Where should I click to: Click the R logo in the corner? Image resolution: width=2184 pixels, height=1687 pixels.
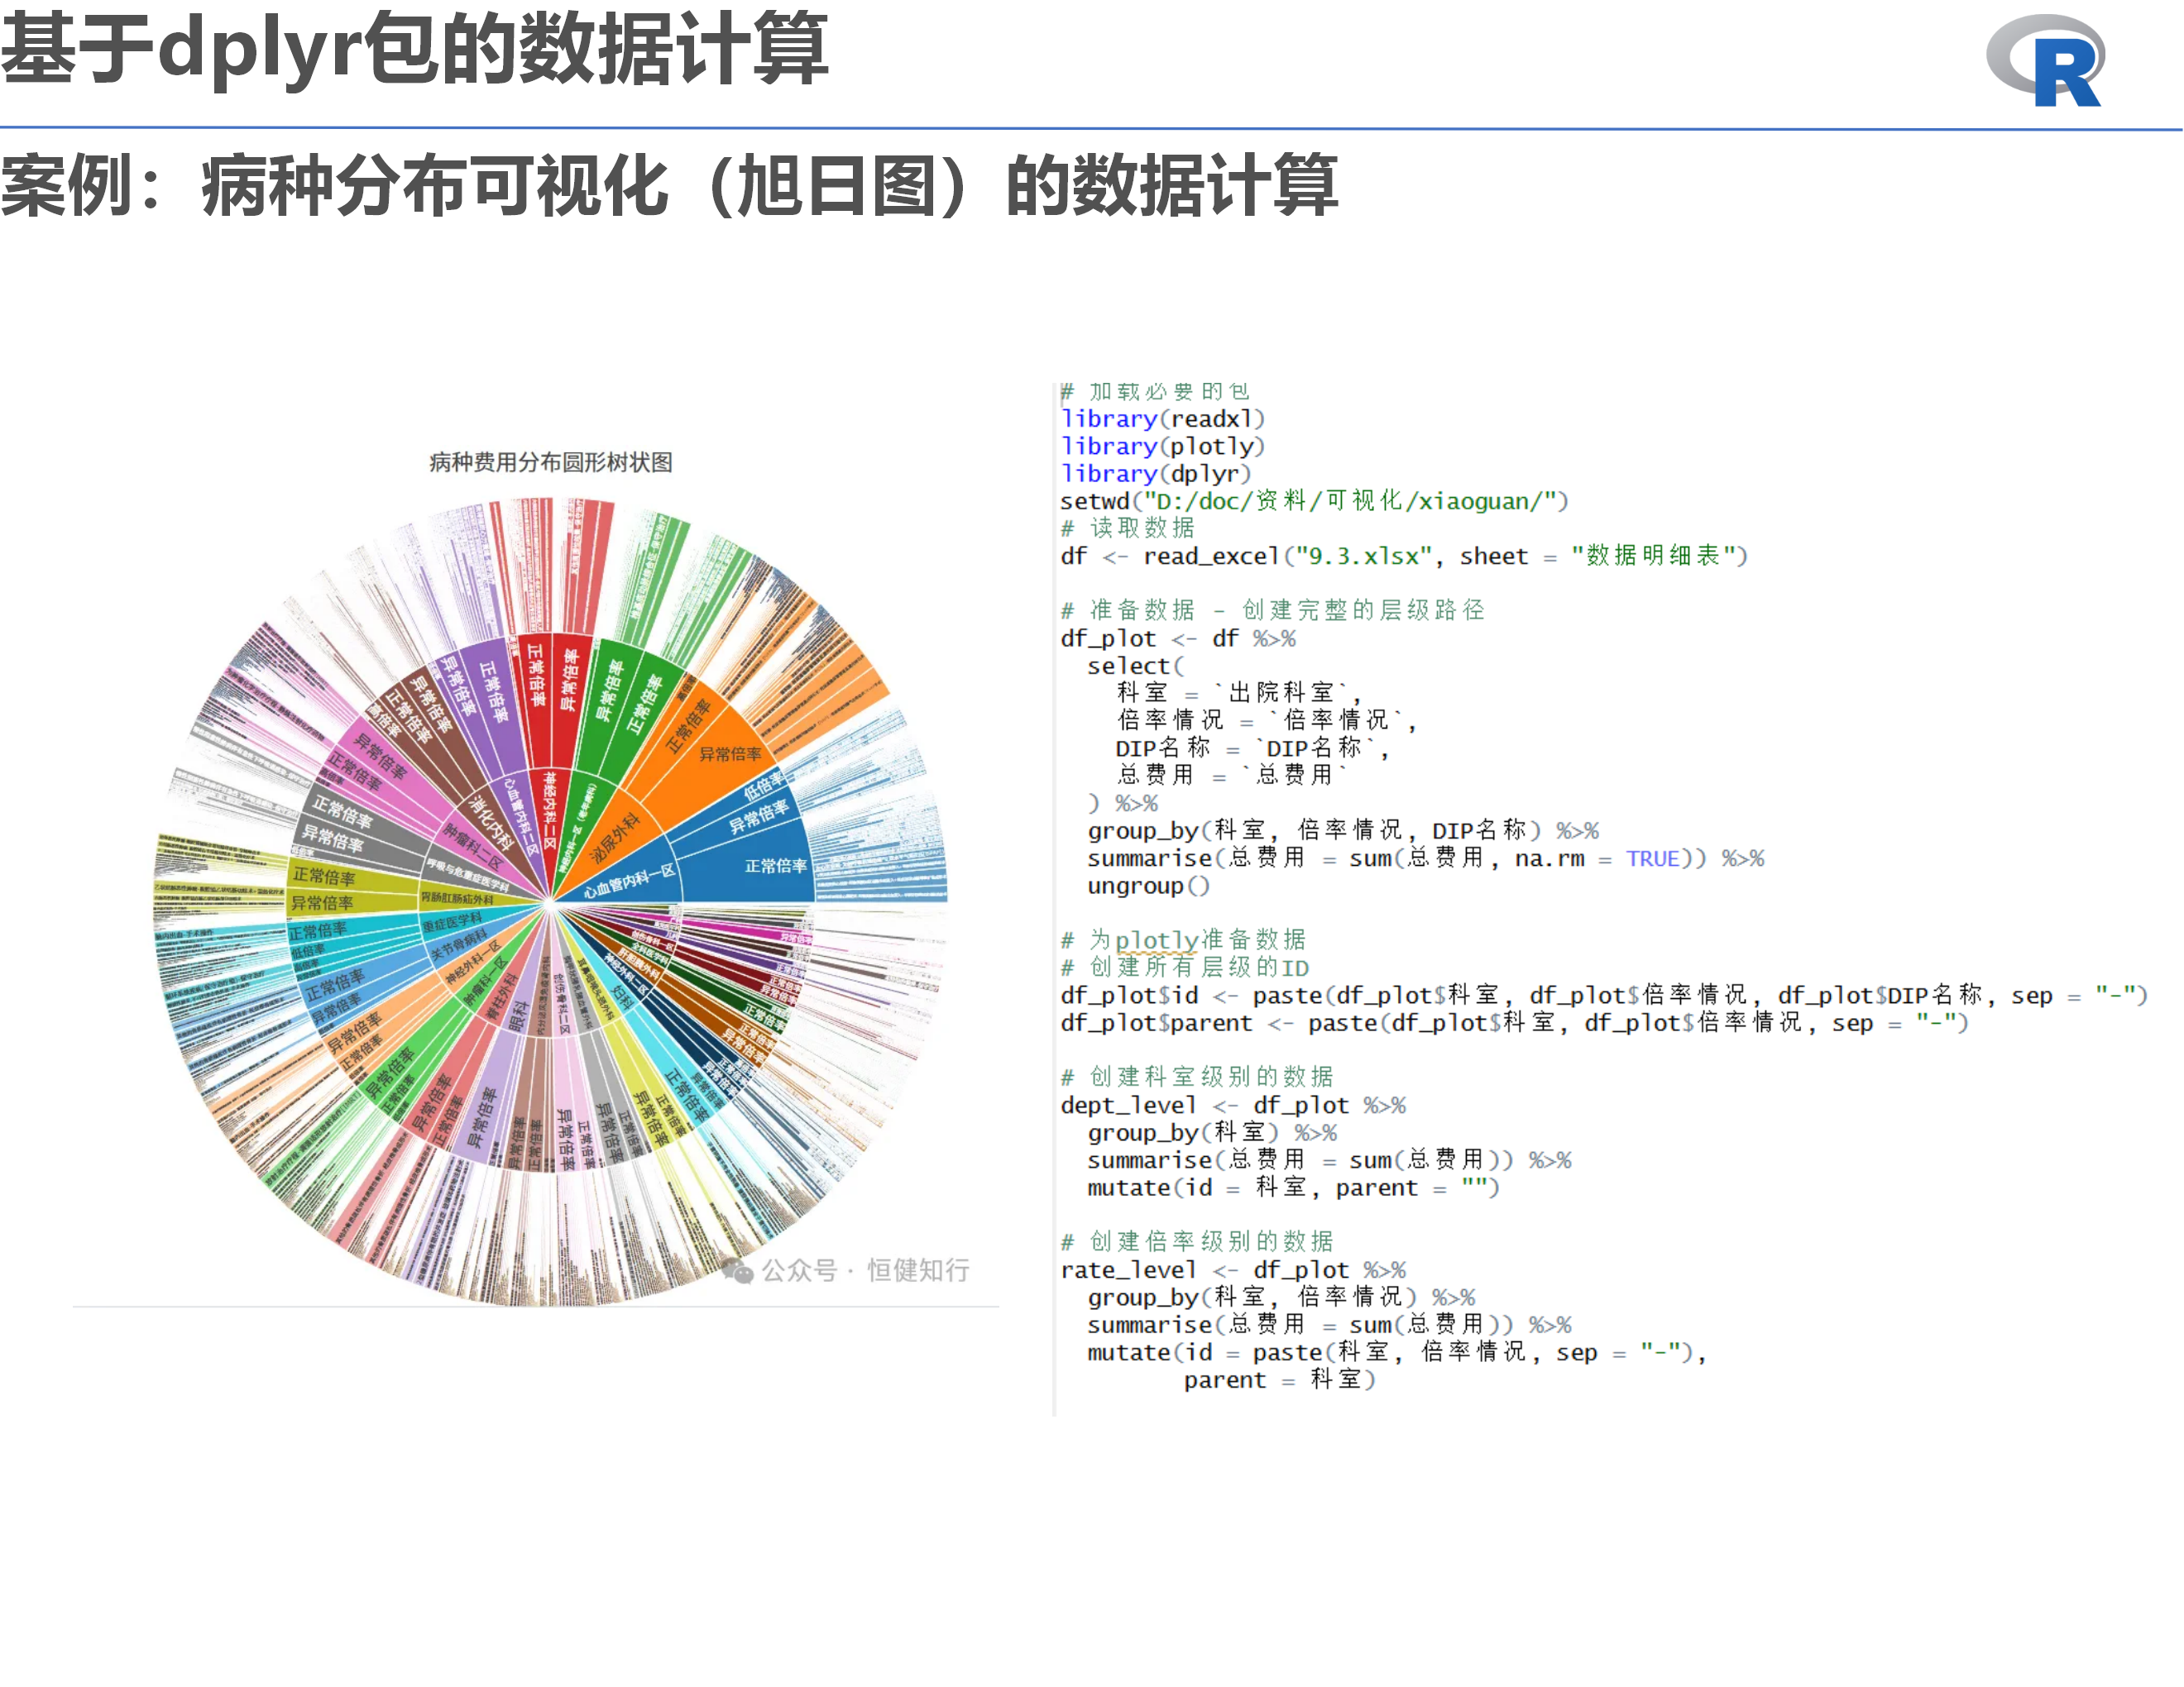(x=2045, y=60)
